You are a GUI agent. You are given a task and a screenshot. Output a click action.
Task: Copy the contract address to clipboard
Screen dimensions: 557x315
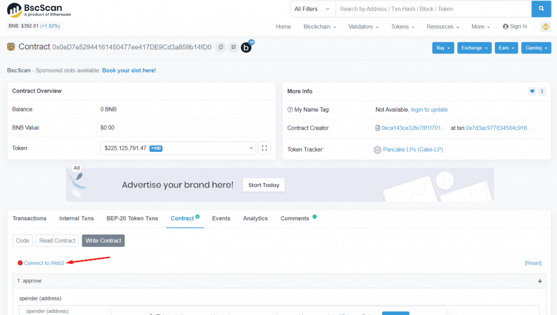(221, 47)
